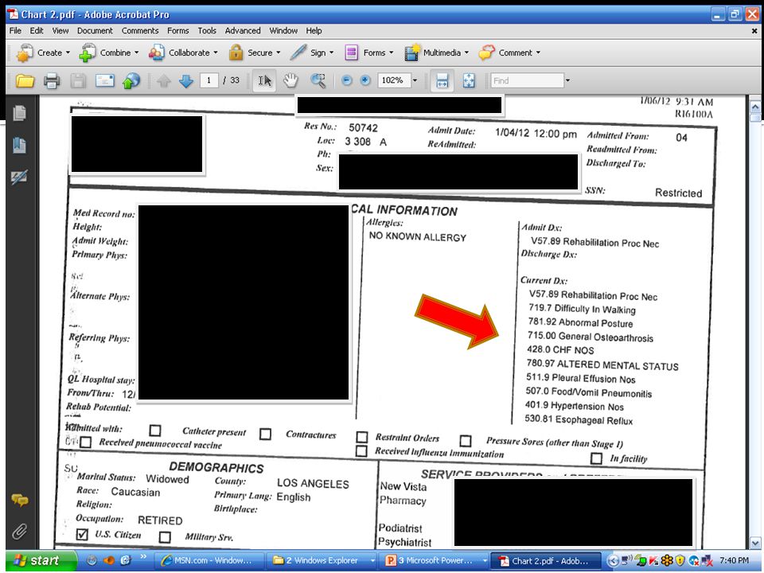The height and width of the screenshot is (573, 764).
Task: Print the document using the printer icon
Action: pyautogui.click(x=52, y=80)
